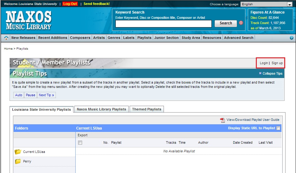Click the Login link
Image resolution: width=296 pixels, height=173 pixels.
pos(264,63)
